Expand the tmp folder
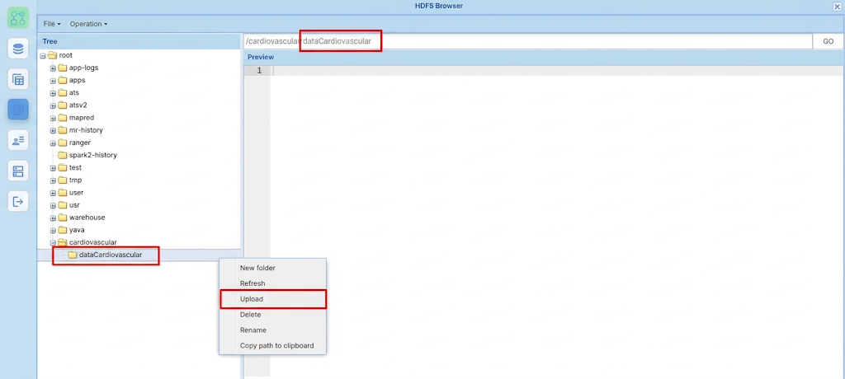 (x=53, y=180)
